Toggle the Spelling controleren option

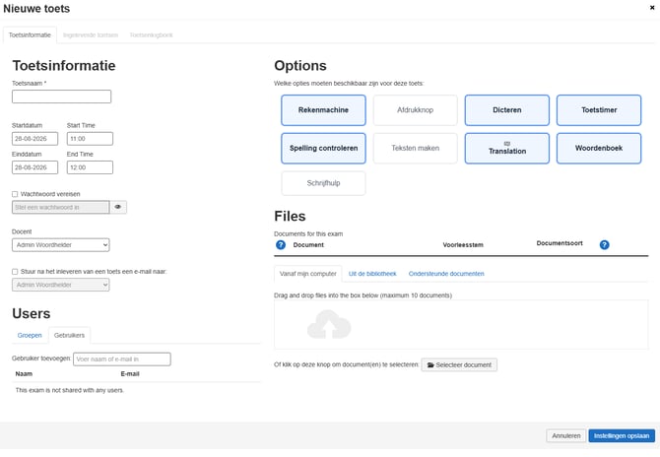pyautogui.click(x=323, y=148)
